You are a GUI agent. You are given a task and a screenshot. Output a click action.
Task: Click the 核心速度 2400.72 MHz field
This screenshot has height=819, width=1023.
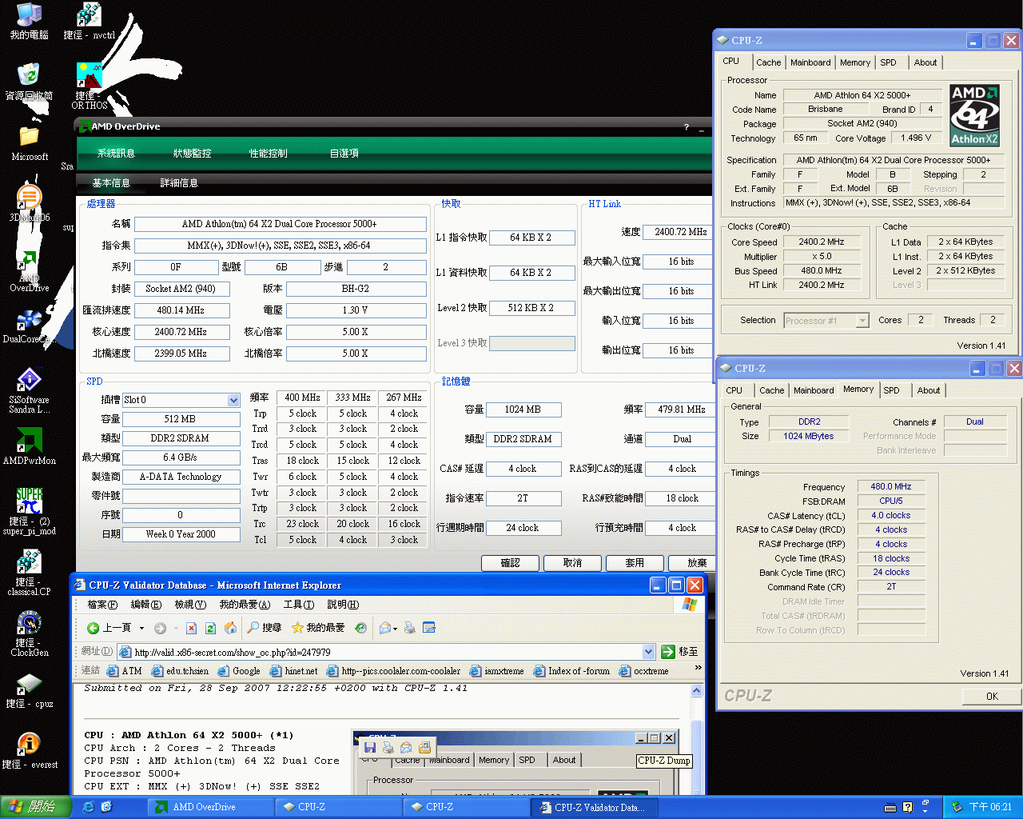[181, 332]
